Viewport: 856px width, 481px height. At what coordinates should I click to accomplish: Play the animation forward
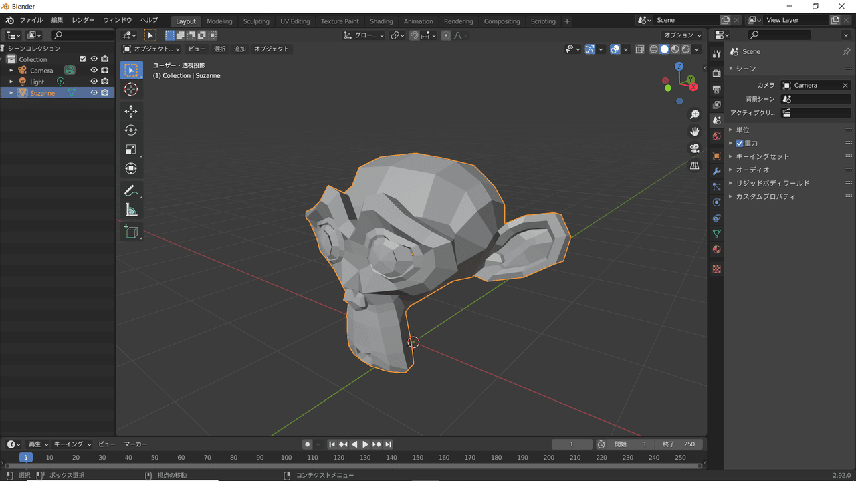[365, 444]
